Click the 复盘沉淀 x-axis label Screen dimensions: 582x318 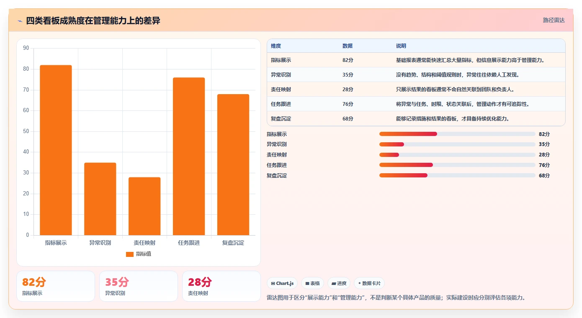[x=233, y=243]
